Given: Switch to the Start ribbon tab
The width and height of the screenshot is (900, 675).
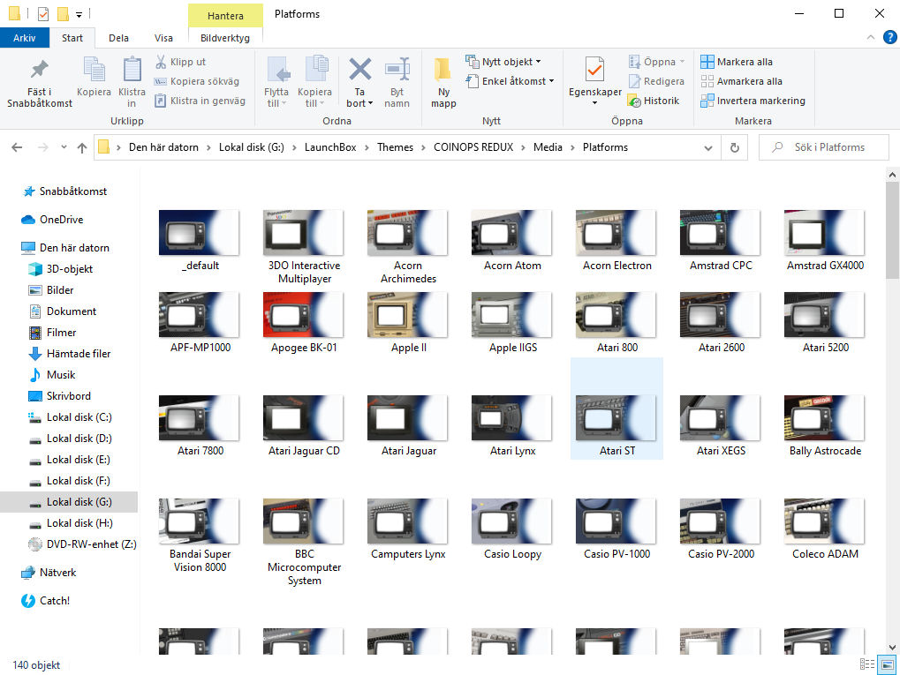Looking at the screenshot, I should pos(72,38).
